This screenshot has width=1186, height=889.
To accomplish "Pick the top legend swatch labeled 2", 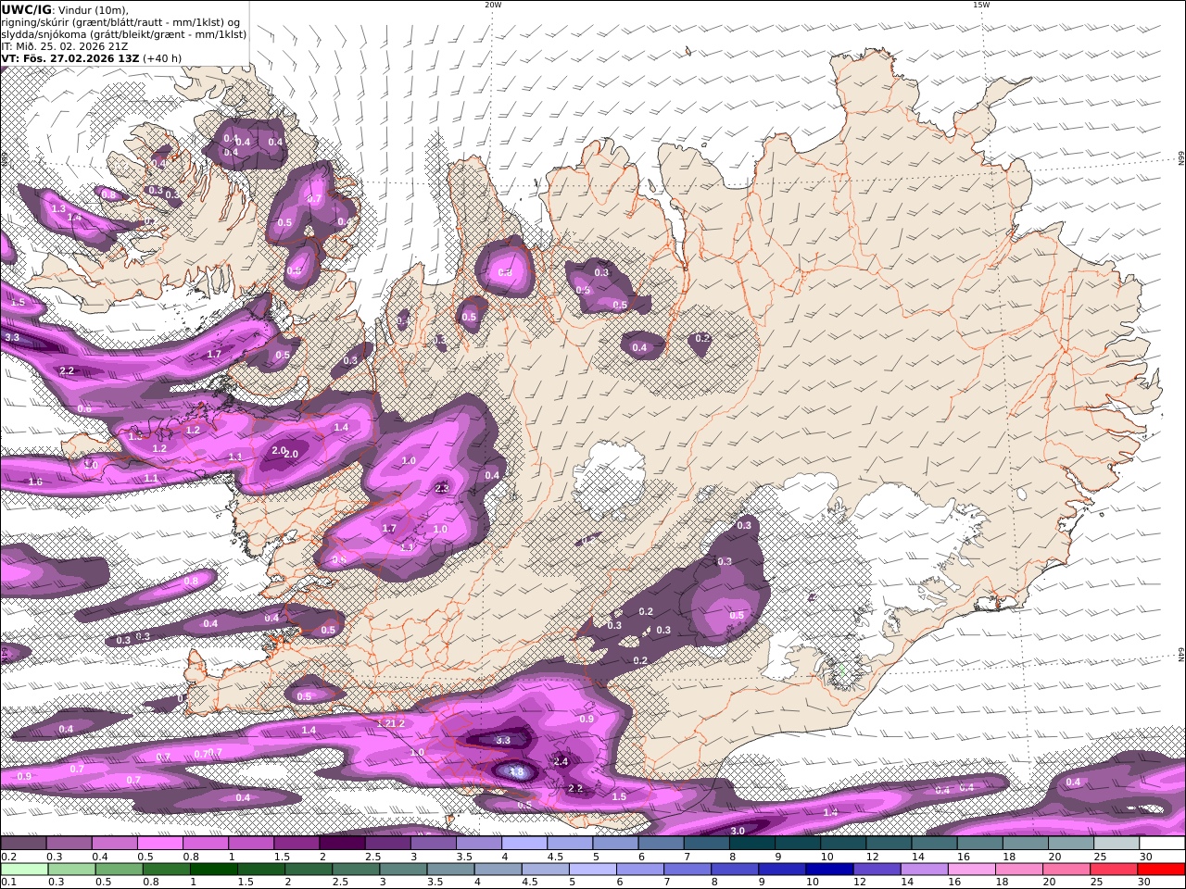I will tap(342, 843).
